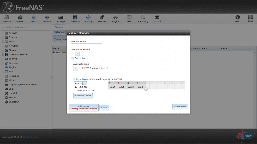The height and width of the screenshot is (144, 257).
Task: Open the RaidZ2 layout dropdown
Action: pyautogui.click(x=85, y=83)
